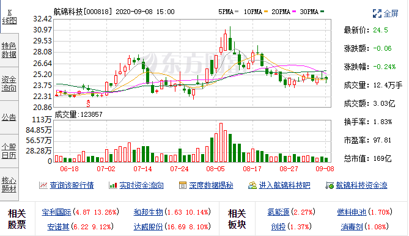The width and height of the screenshot is (409, 236).
Task: Switch to the 核心题材 tab
Action: (9, 185)
